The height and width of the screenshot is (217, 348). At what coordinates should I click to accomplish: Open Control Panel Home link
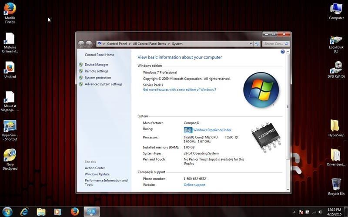tap(100, 55)
